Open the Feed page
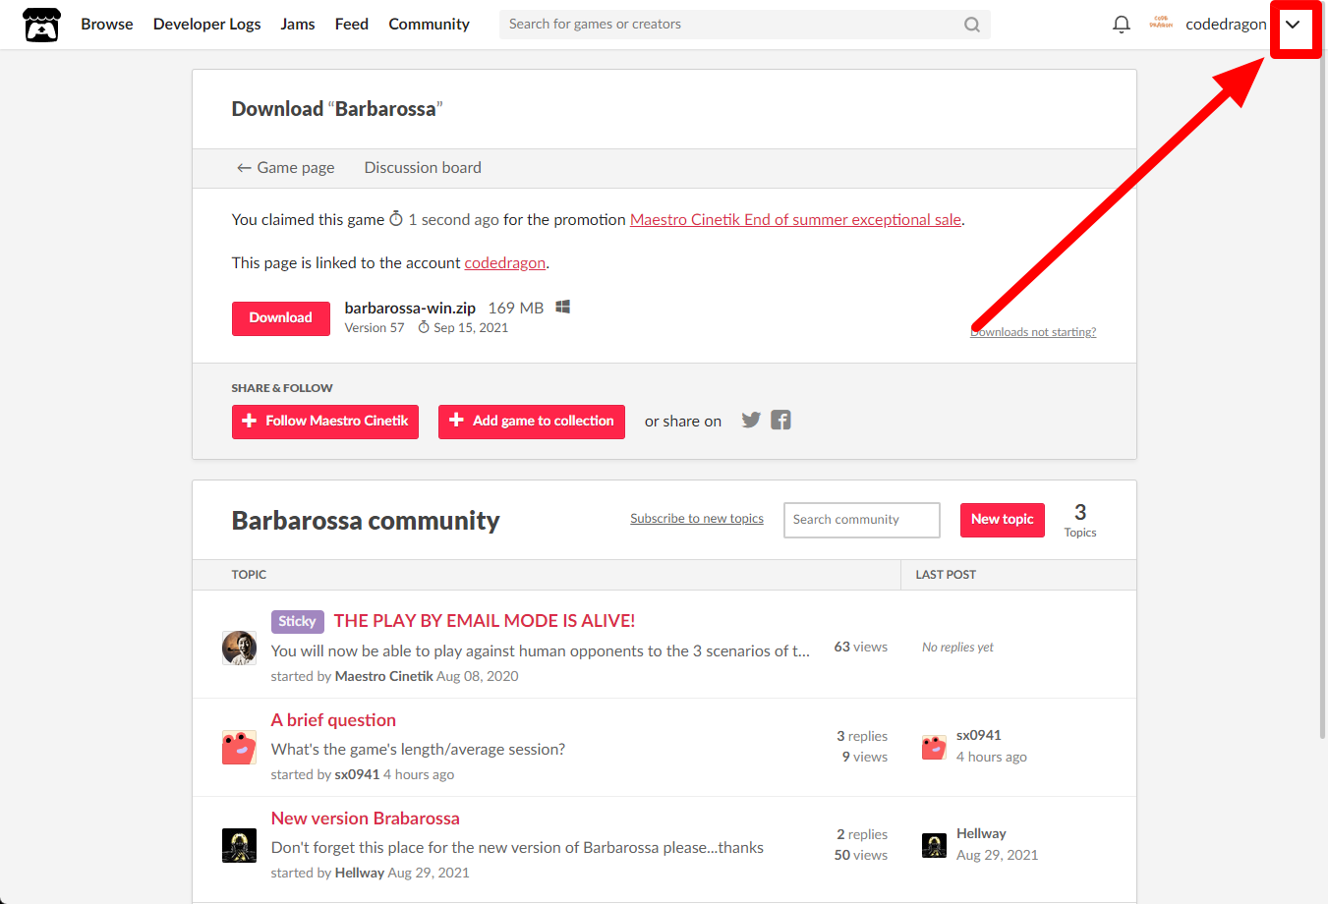 tap(352, 25)
